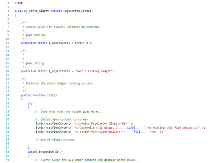Click the opening brace on line 4
Screen dimensions: 210x163
(x=15, y=15)
